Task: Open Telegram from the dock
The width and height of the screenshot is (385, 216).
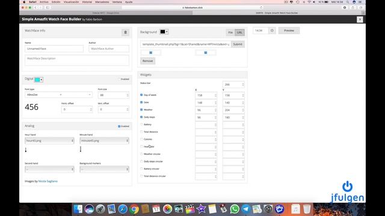Action: (246, 209)
